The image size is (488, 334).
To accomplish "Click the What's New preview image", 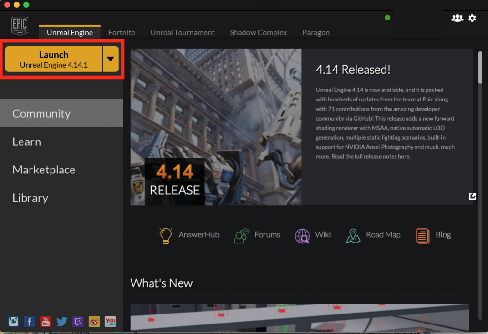I will (x=299, y=317).
